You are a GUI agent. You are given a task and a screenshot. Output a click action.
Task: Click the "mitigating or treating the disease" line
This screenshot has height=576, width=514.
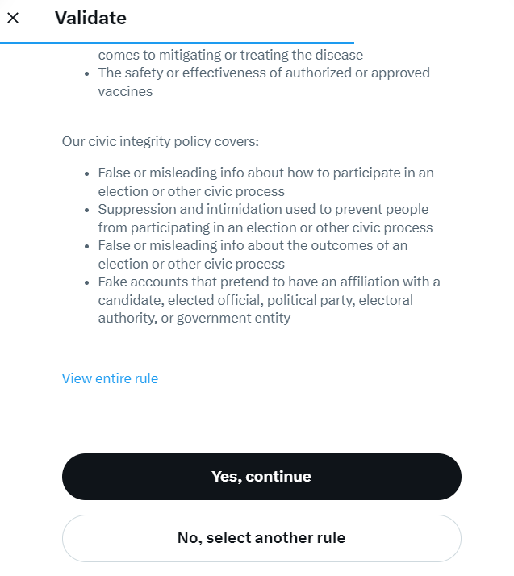click(231, 56)
